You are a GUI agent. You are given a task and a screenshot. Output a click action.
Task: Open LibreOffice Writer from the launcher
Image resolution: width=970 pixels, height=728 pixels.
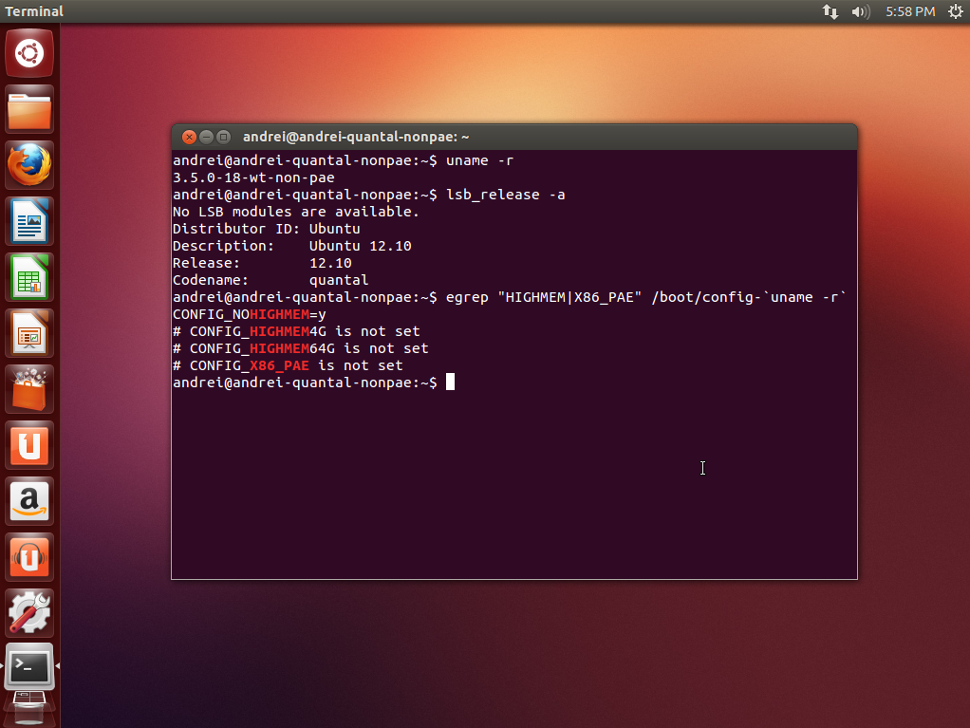28,220
